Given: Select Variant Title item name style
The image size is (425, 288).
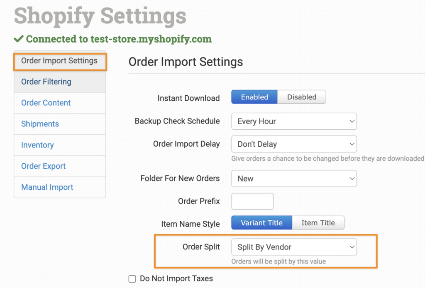Looking at the screenshot, I should [x=261, y=223].
